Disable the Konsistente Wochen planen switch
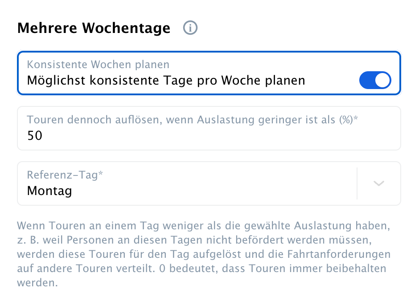The width and height of the screenshot is (419, 301). (x=375, y=80)
